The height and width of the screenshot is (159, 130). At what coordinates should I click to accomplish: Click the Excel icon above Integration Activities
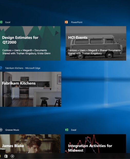click(67, 130)
